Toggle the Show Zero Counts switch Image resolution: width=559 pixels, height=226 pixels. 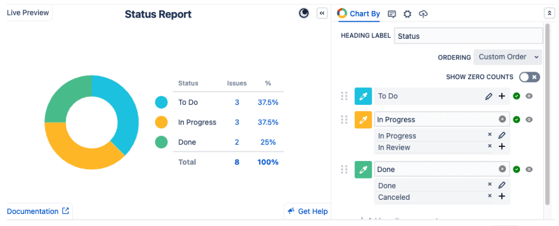tap(529, 77)
